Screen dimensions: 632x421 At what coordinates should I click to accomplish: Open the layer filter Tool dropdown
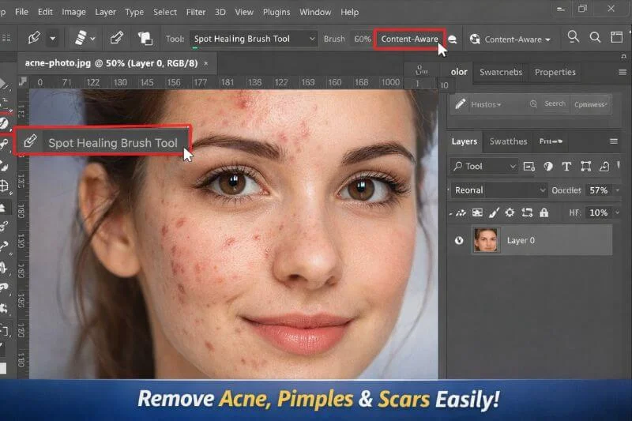click(484, 167)
